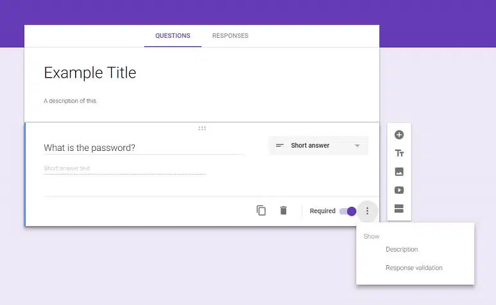Image resolution: width=496 pixels, height=305 pixels.
Task: Delete the question with trash icon
Action: coord(284,211)
